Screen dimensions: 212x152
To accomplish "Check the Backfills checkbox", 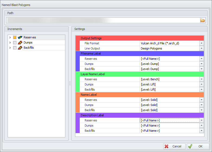I will [15, 48].
